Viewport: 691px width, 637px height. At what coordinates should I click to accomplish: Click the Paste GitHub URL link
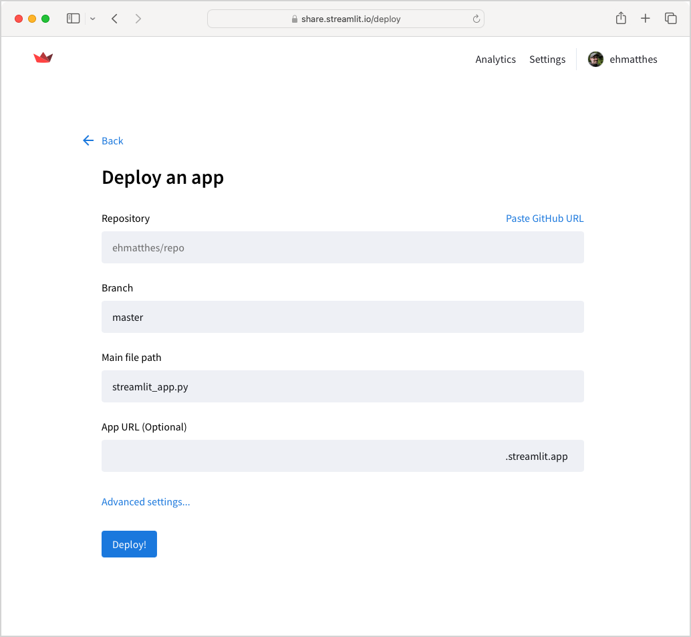[x=545, y=219]
